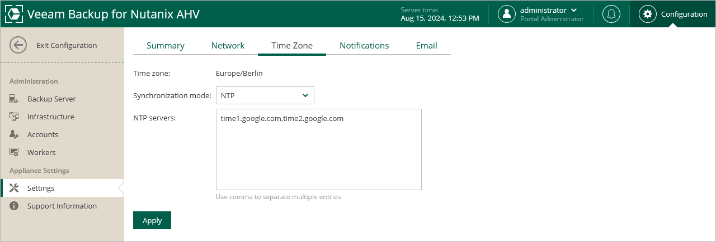Click the 'Use comma to separate multiple entries' hint
This screenshot has height=242, width=716.
point(278,197)
